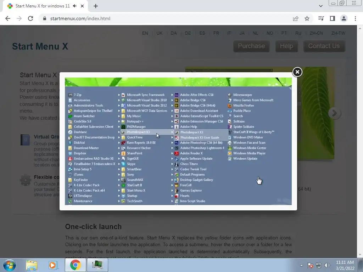Switch language to RU
This screenshot has width=363, height=272.
(x=298, y=33)
